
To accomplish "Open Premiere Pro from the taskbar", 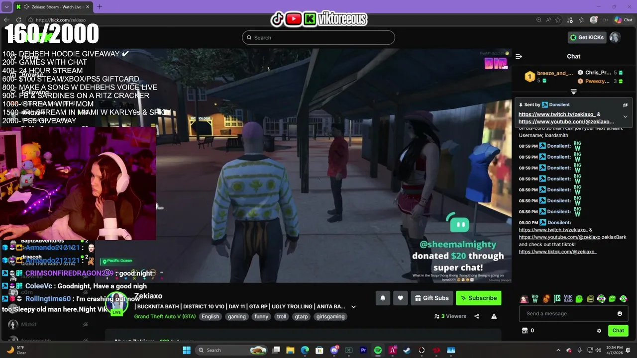I will click(363, 350).
